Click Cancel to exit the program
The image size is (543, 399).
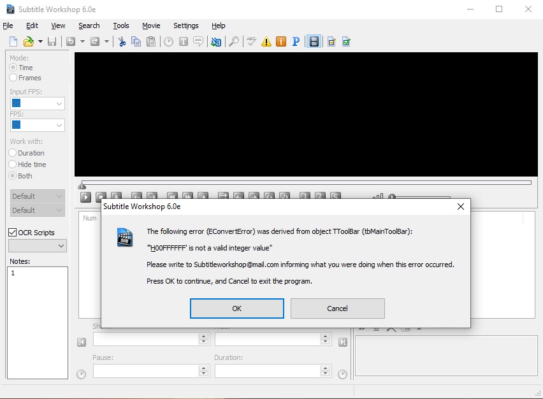338,308
